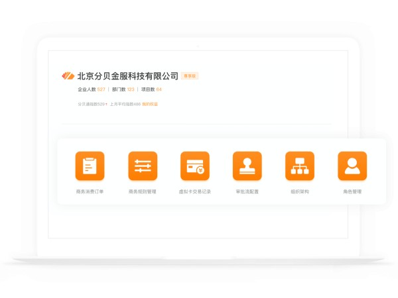Open 审批流配置 stamp icon
398x298 pixels.
tap(247, 166)
